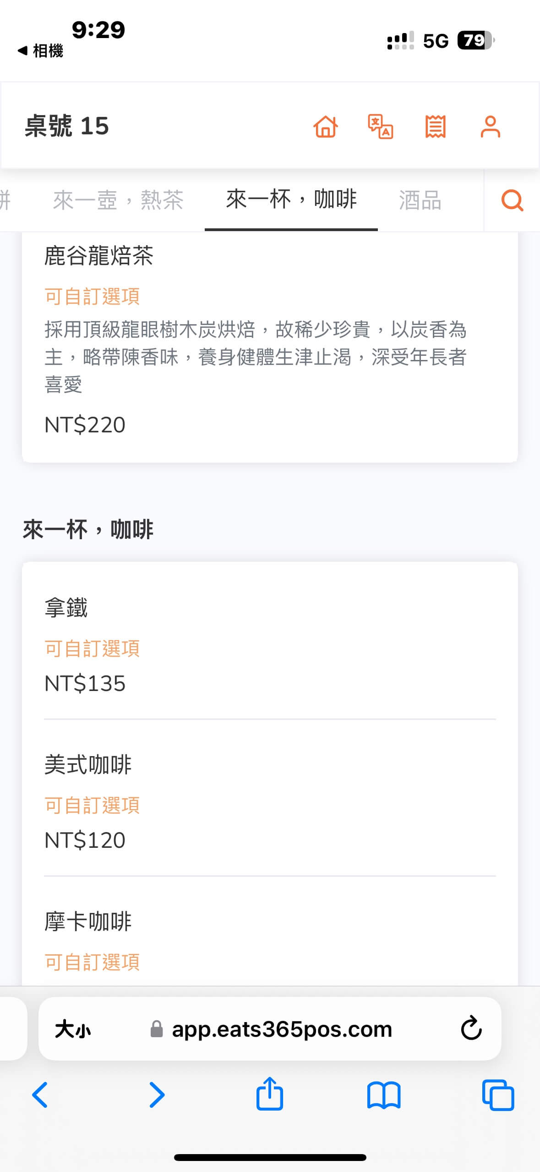Go back to previous page
The image size is (540, 1172).
tap(40, 1095)
